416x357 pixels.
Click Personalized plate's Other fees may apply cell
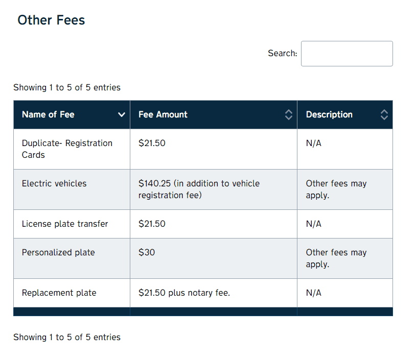click(x=345, y=258)
